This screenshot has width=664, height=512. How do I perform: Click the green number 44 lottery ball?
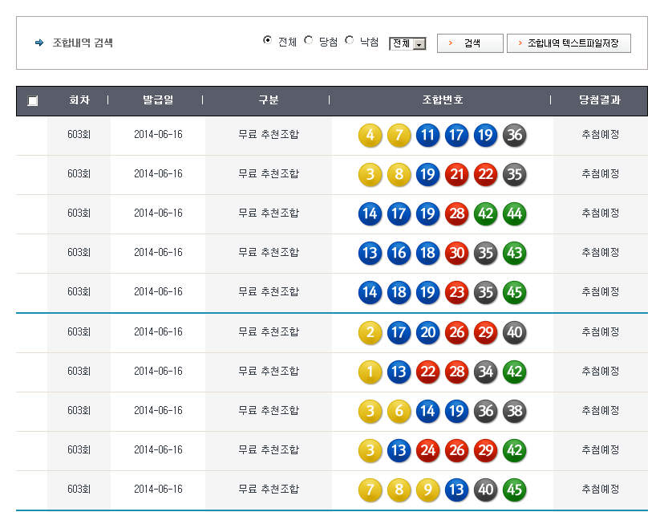click(x=514, y=213)
